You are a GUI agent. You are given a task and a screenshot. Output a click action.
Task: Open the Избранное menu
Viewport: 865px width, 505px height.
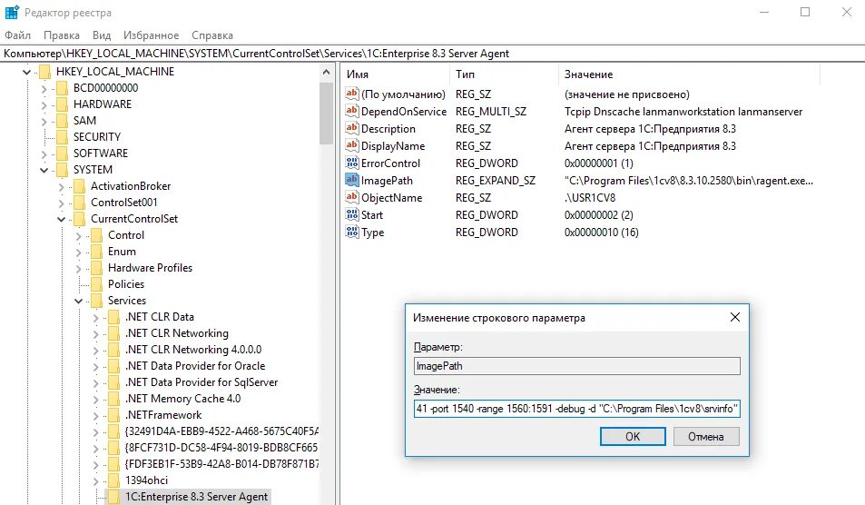tap(152, 35)
